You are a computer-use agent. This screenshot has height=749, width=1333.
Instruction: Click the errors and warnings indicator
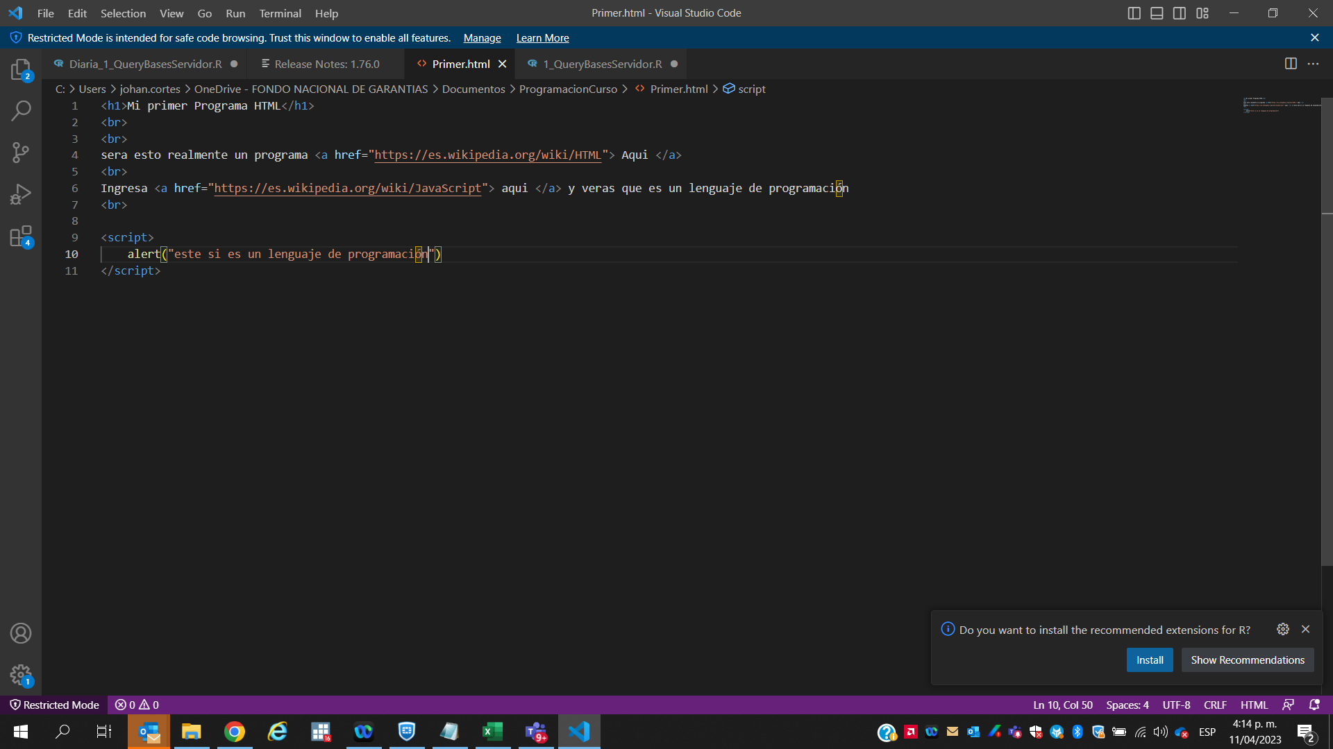[137, 705]
